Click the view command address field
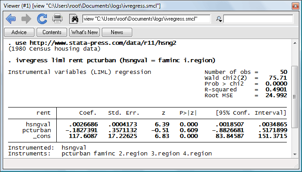Screen dimensions: 302x172 (x=147, y=19)
